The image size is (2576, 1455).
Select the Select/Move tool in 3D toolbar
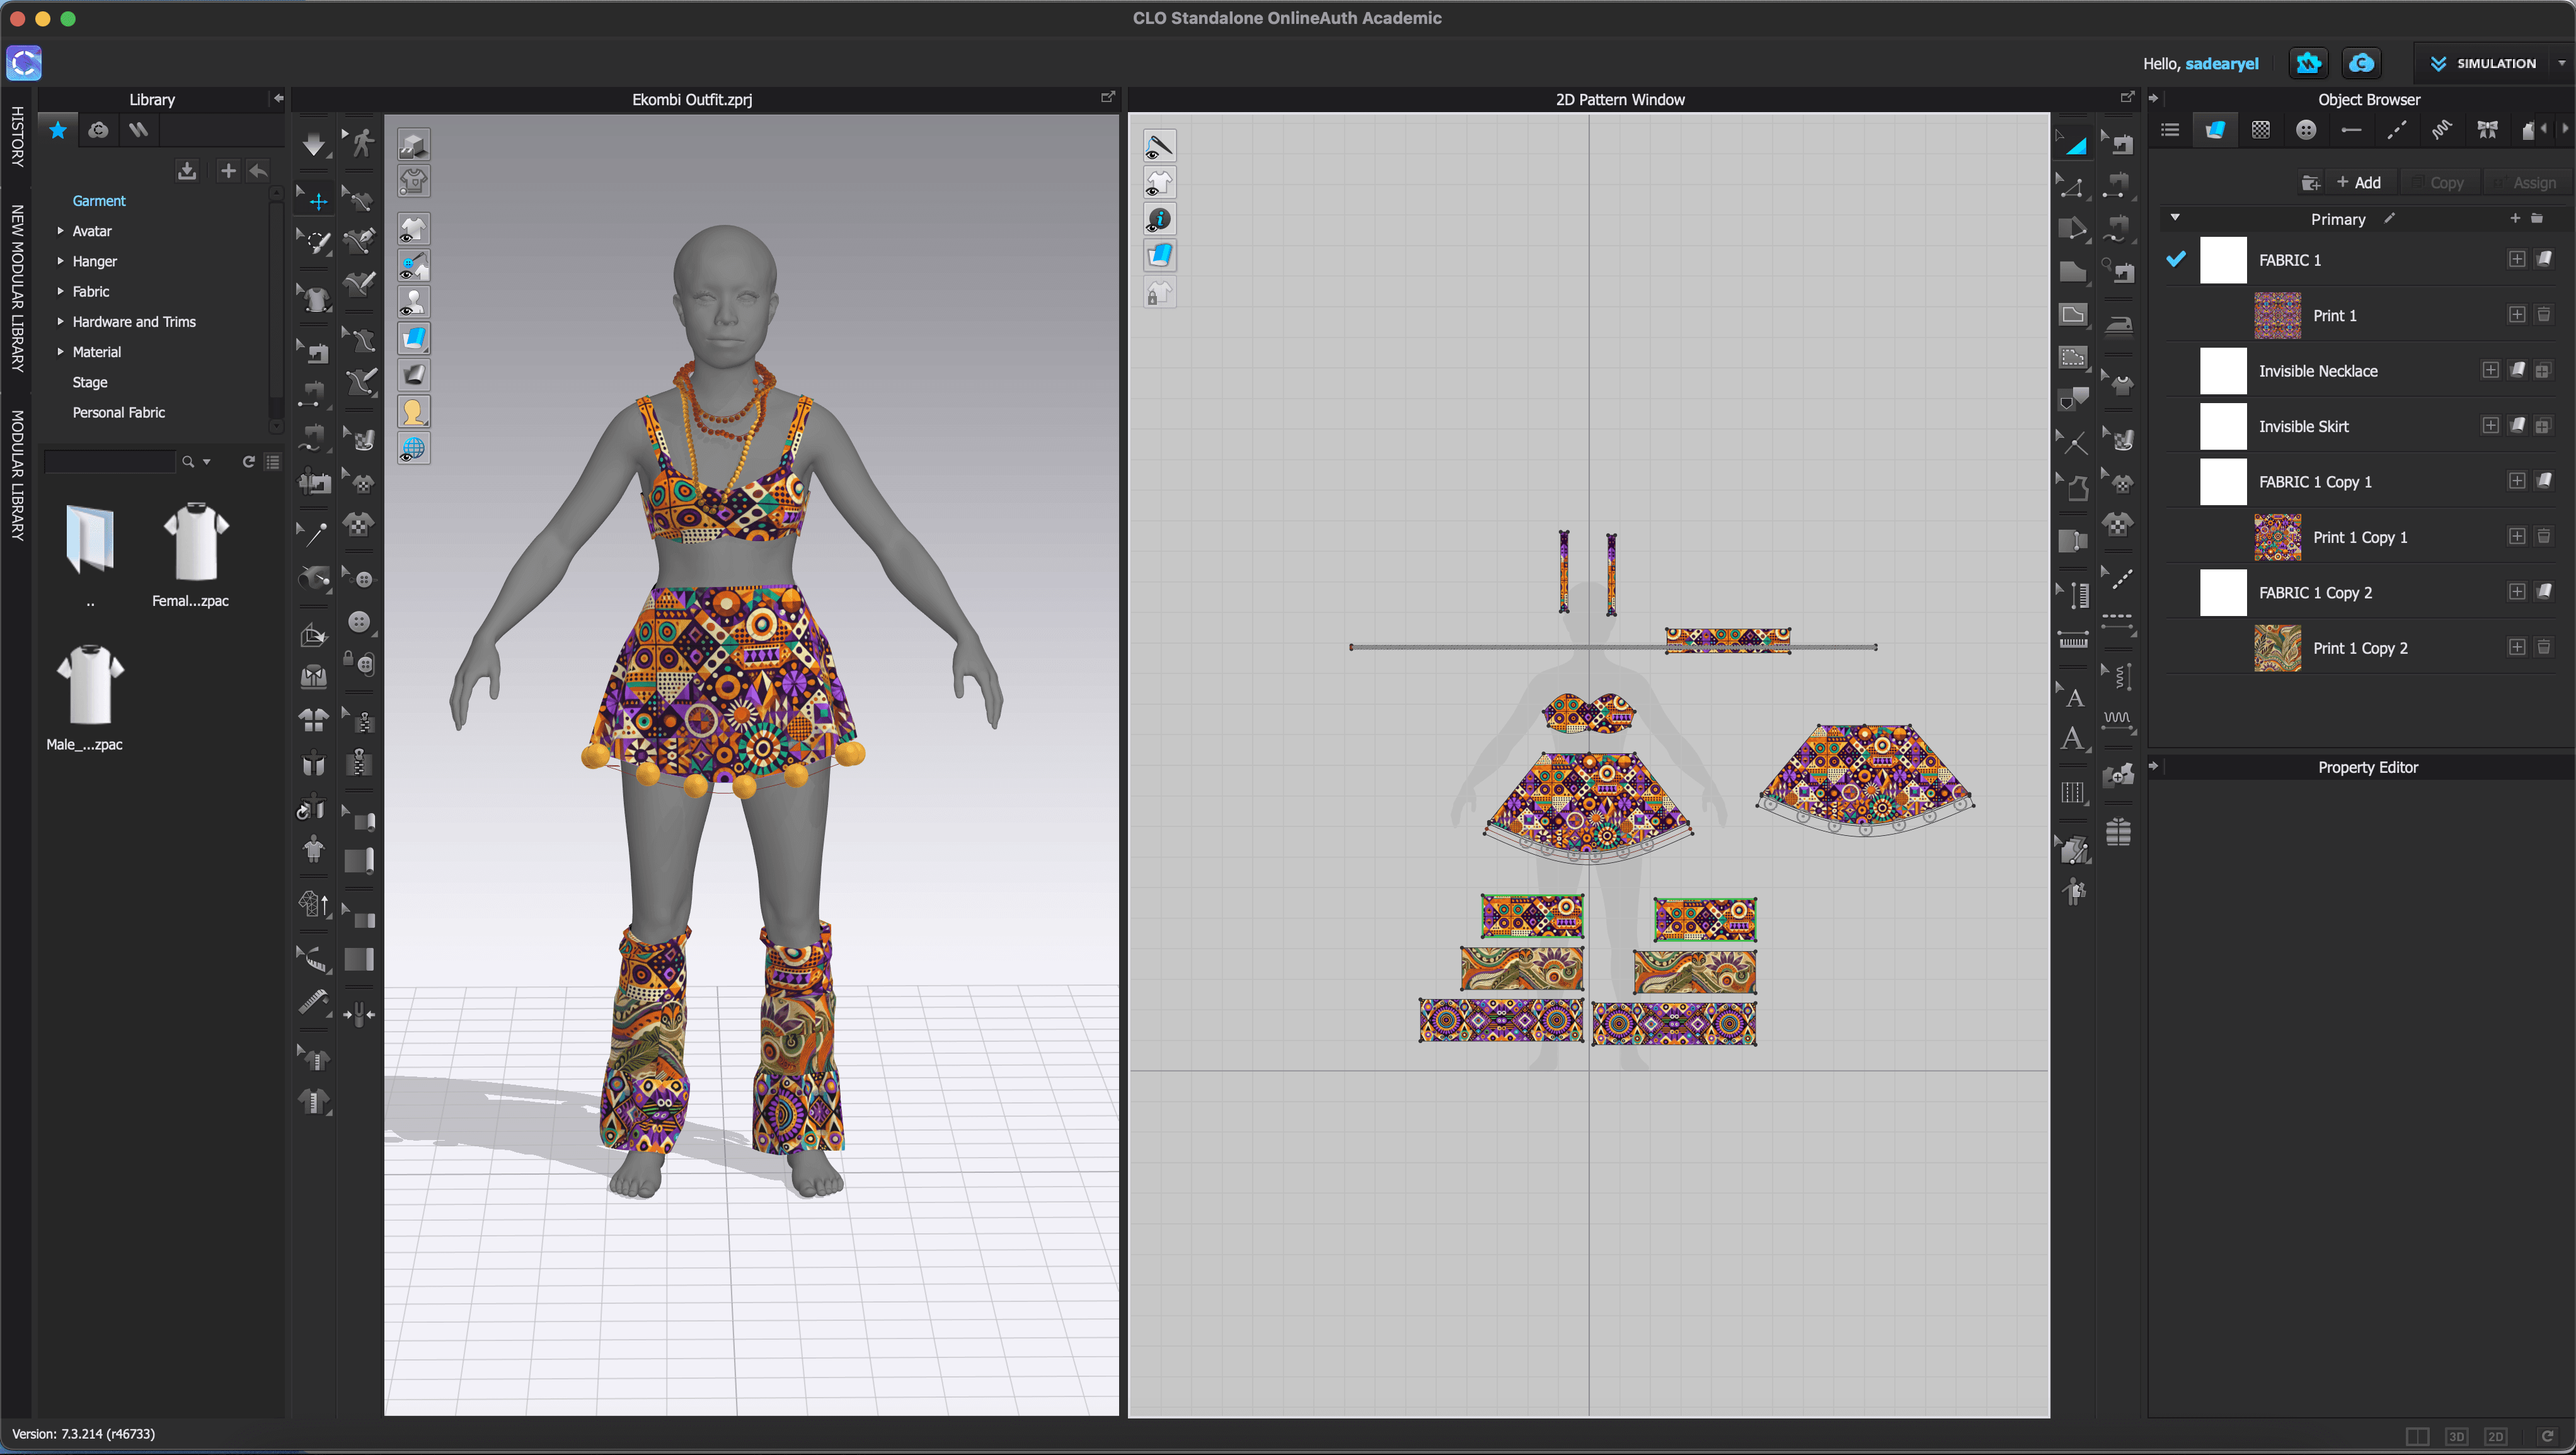coord(318,202)
